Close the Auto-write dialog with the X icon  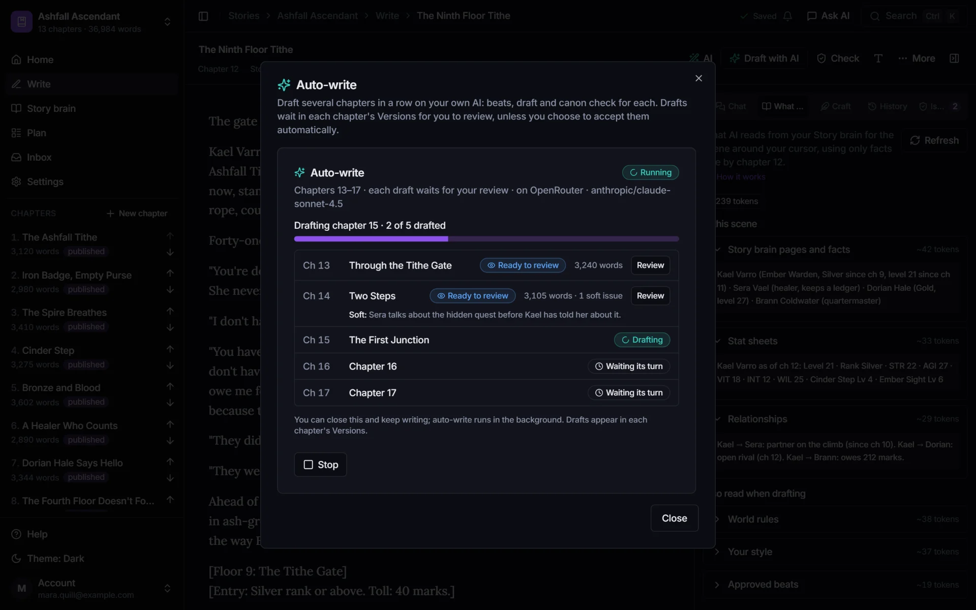(698, 78)
